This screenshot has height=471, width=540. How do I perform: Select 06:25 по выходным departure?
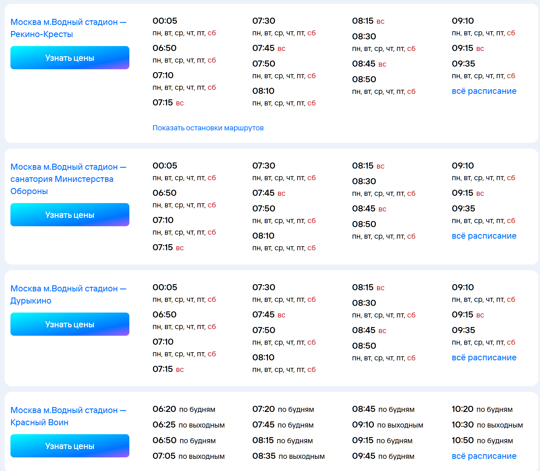(x=189, y=425)
